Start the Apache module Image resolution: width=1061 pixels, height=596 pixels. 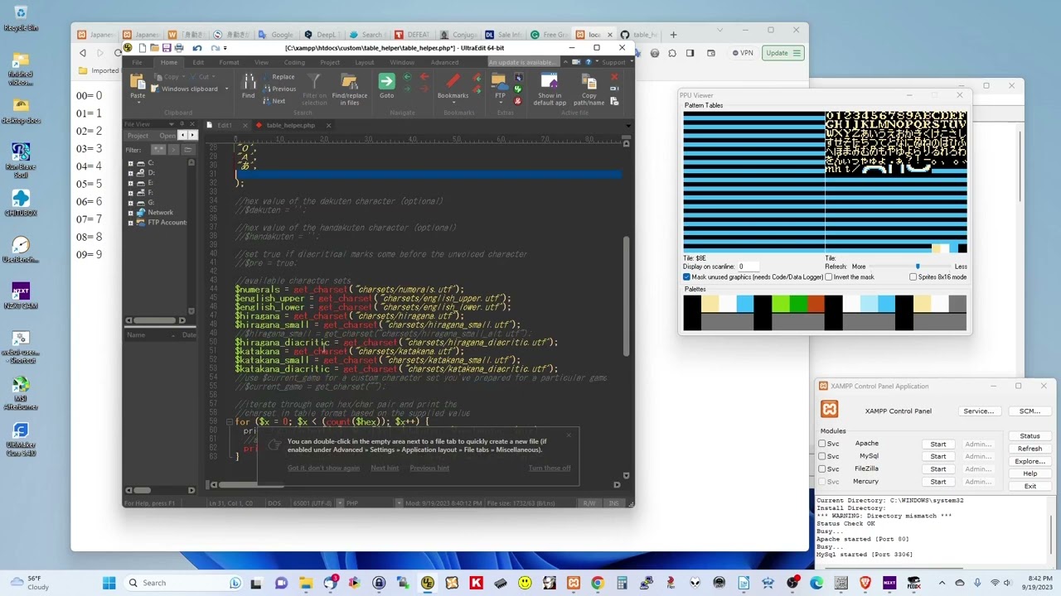click(937, 444)
